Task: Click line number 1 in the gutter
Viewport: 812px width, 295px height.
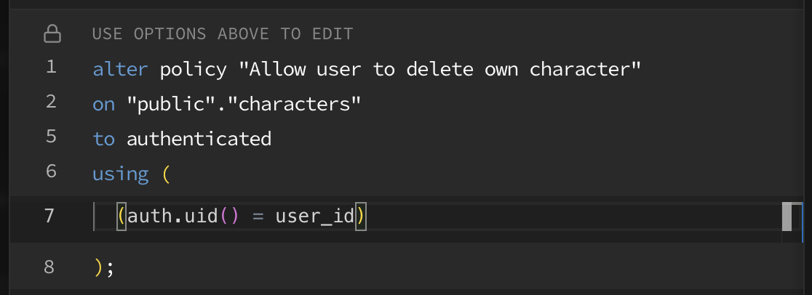Action: pos(50,68)
